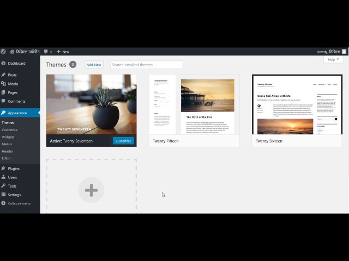The width and height of the screenshot is (349, 261).
Task: Click the blue Customize button
Action: [123, 141]
